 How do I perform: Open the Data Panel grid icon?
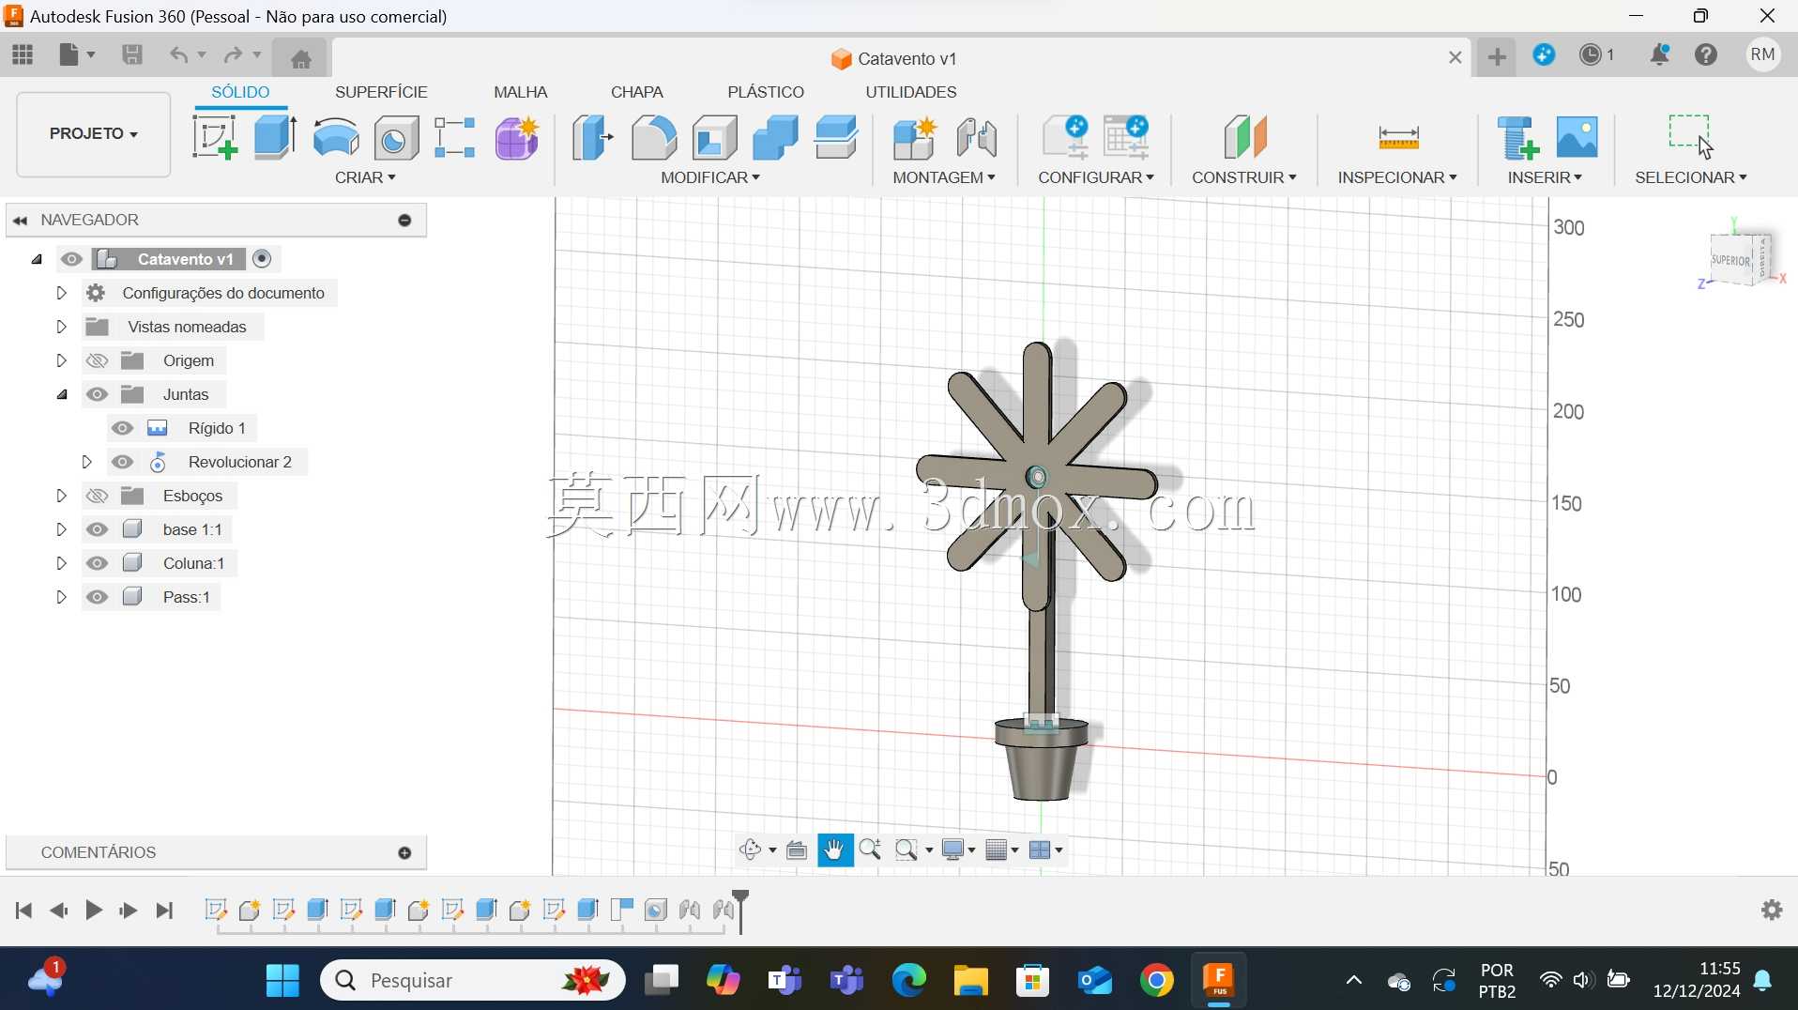23,55
